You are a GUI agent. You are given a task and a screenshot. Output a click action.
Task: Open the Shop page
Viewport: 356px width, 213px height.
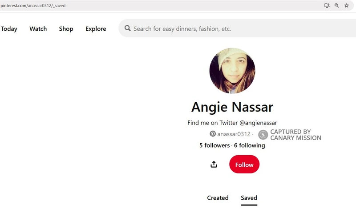(66, 29)
